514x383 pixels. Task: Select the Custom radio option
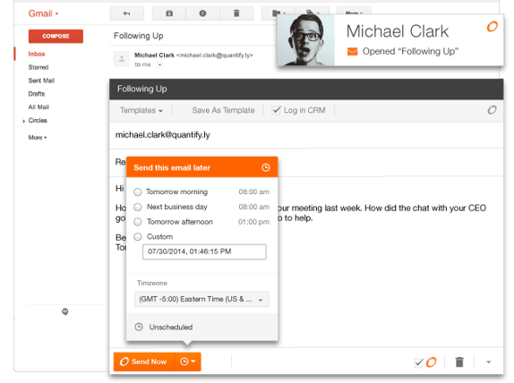[138, 237]
